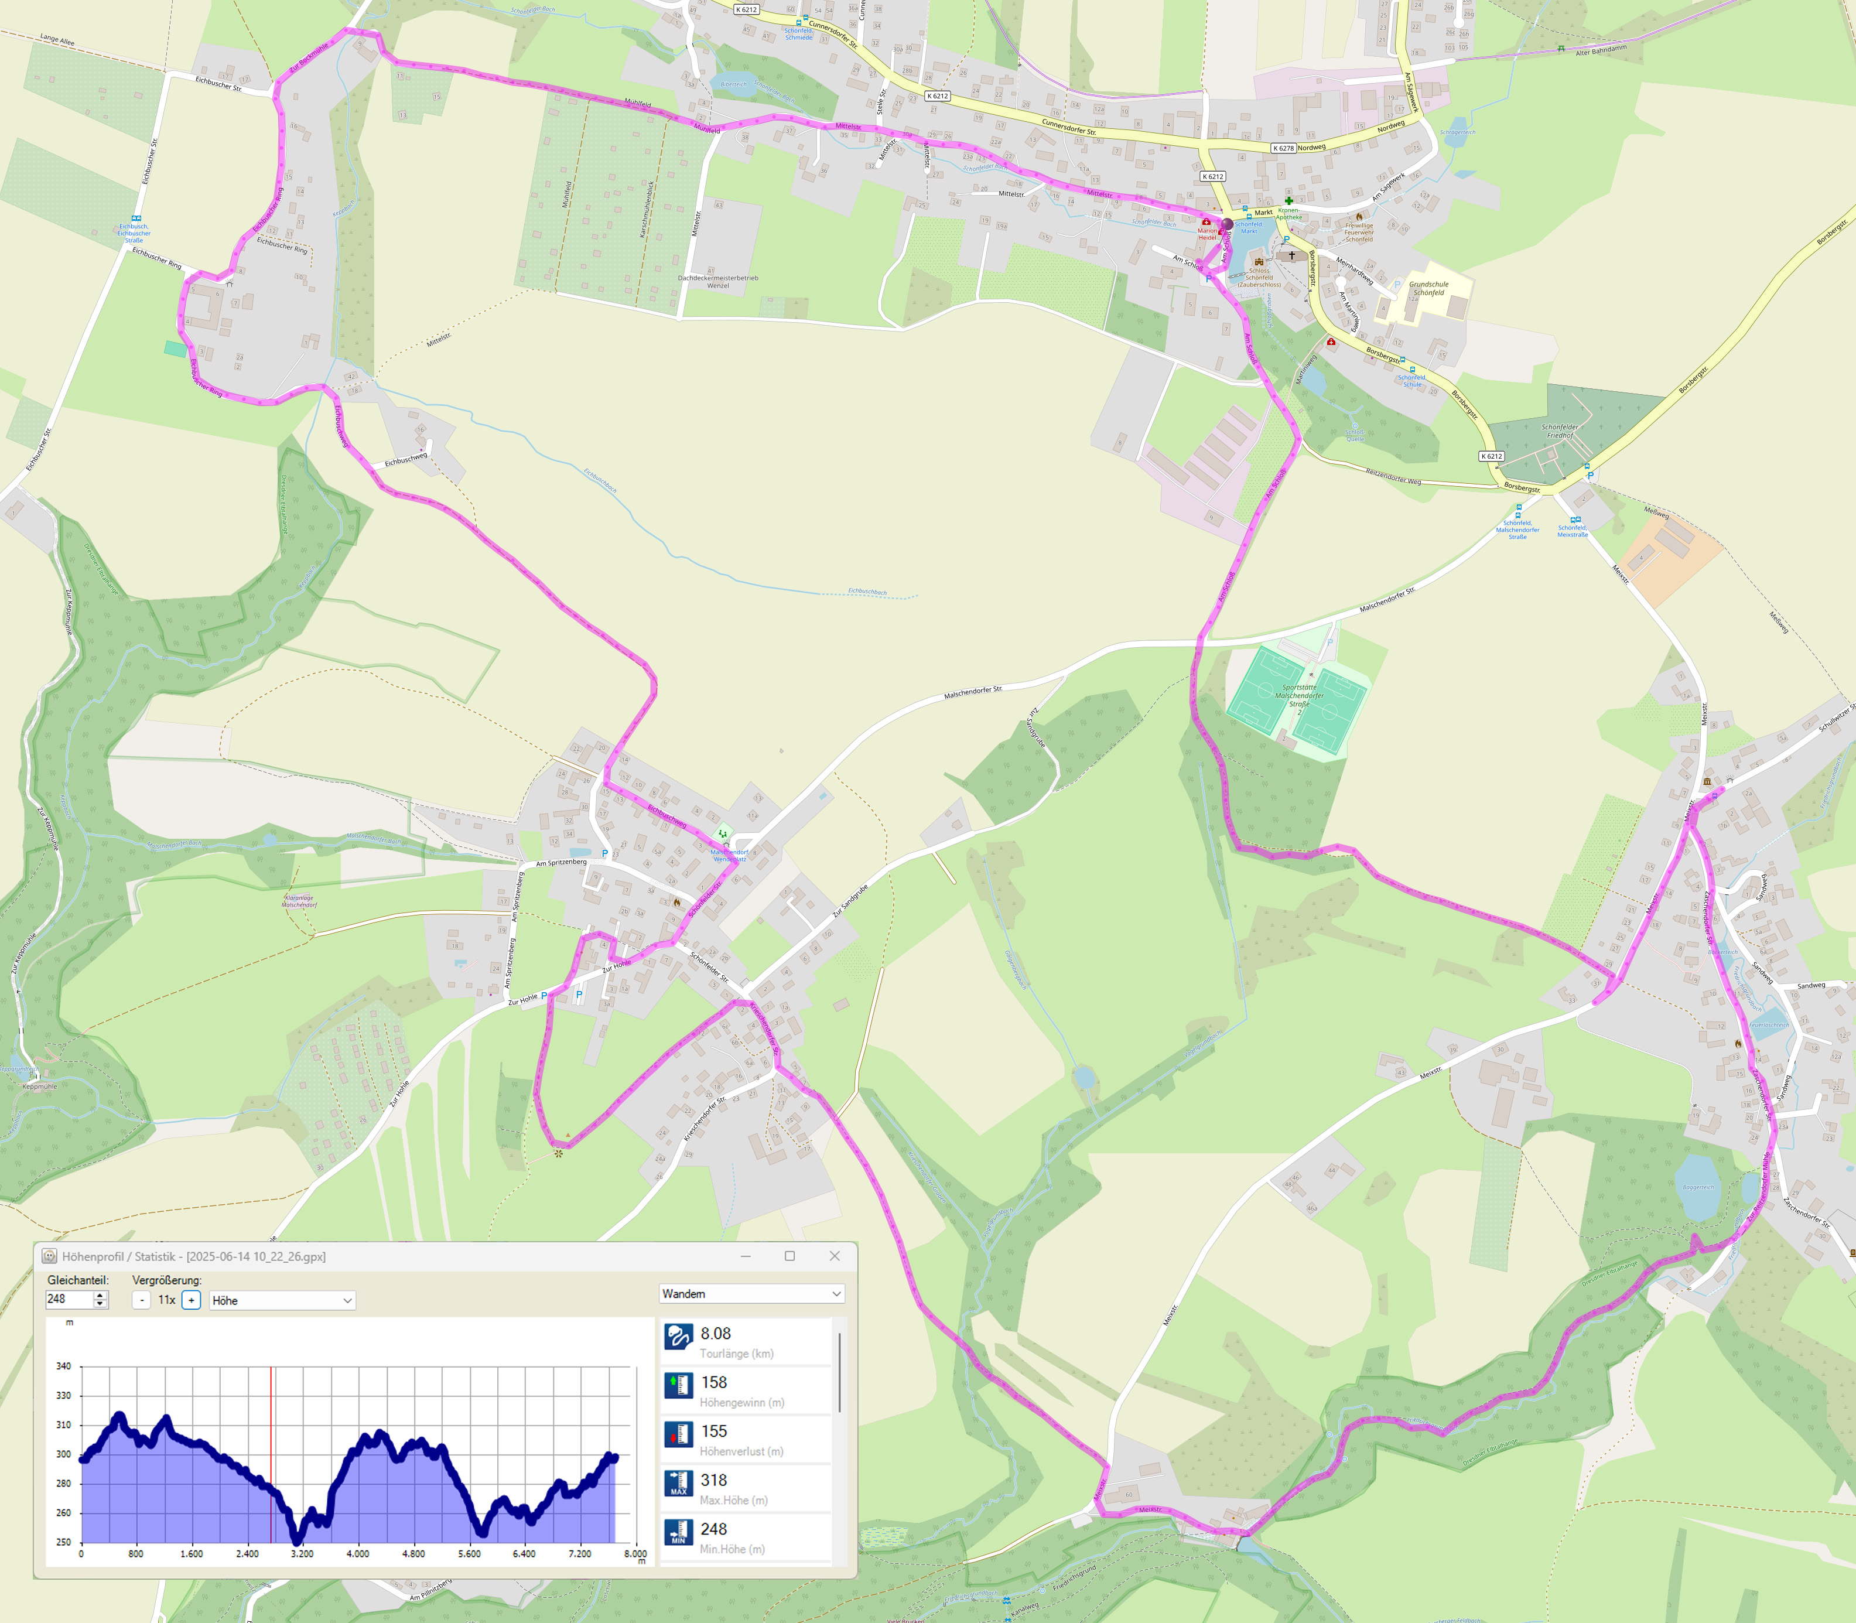The height and width of the screenshot is (1623, 1856).
Task: Click the plus Vergrößerung button
Action: pyautogui.click(x=191, y=1300)
